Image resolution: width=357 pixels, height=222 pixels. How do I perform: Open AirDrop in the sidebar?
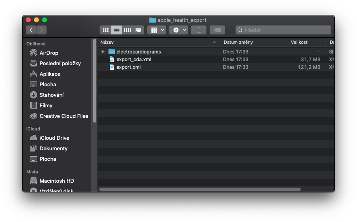49,53
